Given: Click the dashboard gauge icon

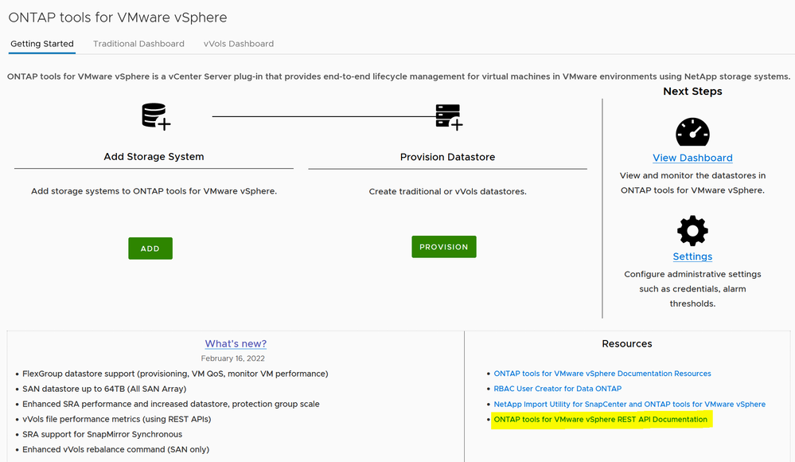Looking at the screenshot, I should [x=692, y=132].
